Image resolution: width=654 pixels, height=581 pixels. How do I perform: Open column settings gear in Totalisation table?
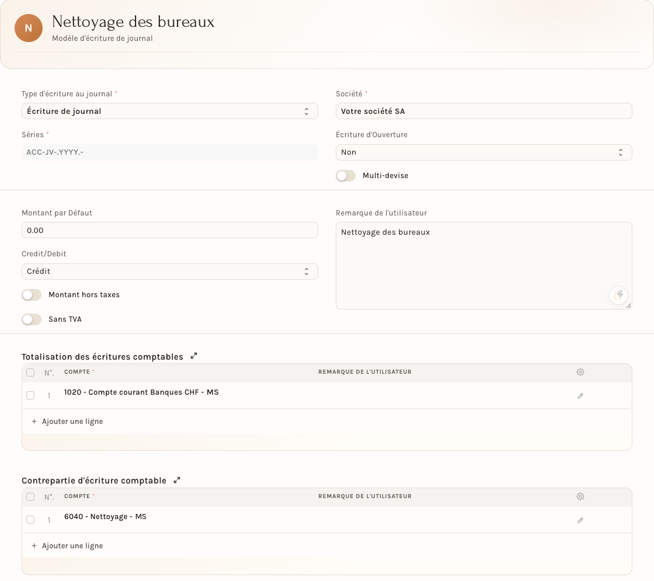(x=580, y=372)
